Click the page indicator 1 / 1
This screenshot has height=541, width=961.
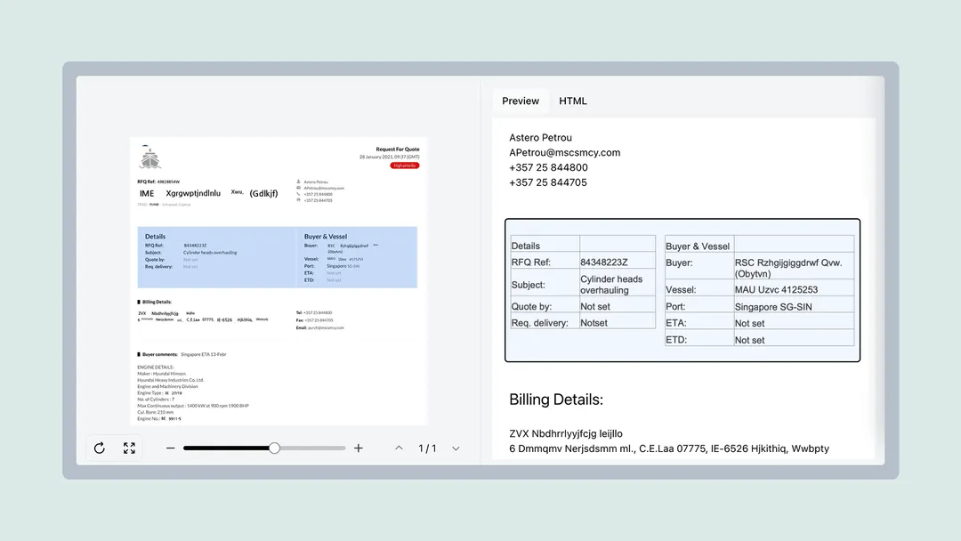tap(427, 448)
